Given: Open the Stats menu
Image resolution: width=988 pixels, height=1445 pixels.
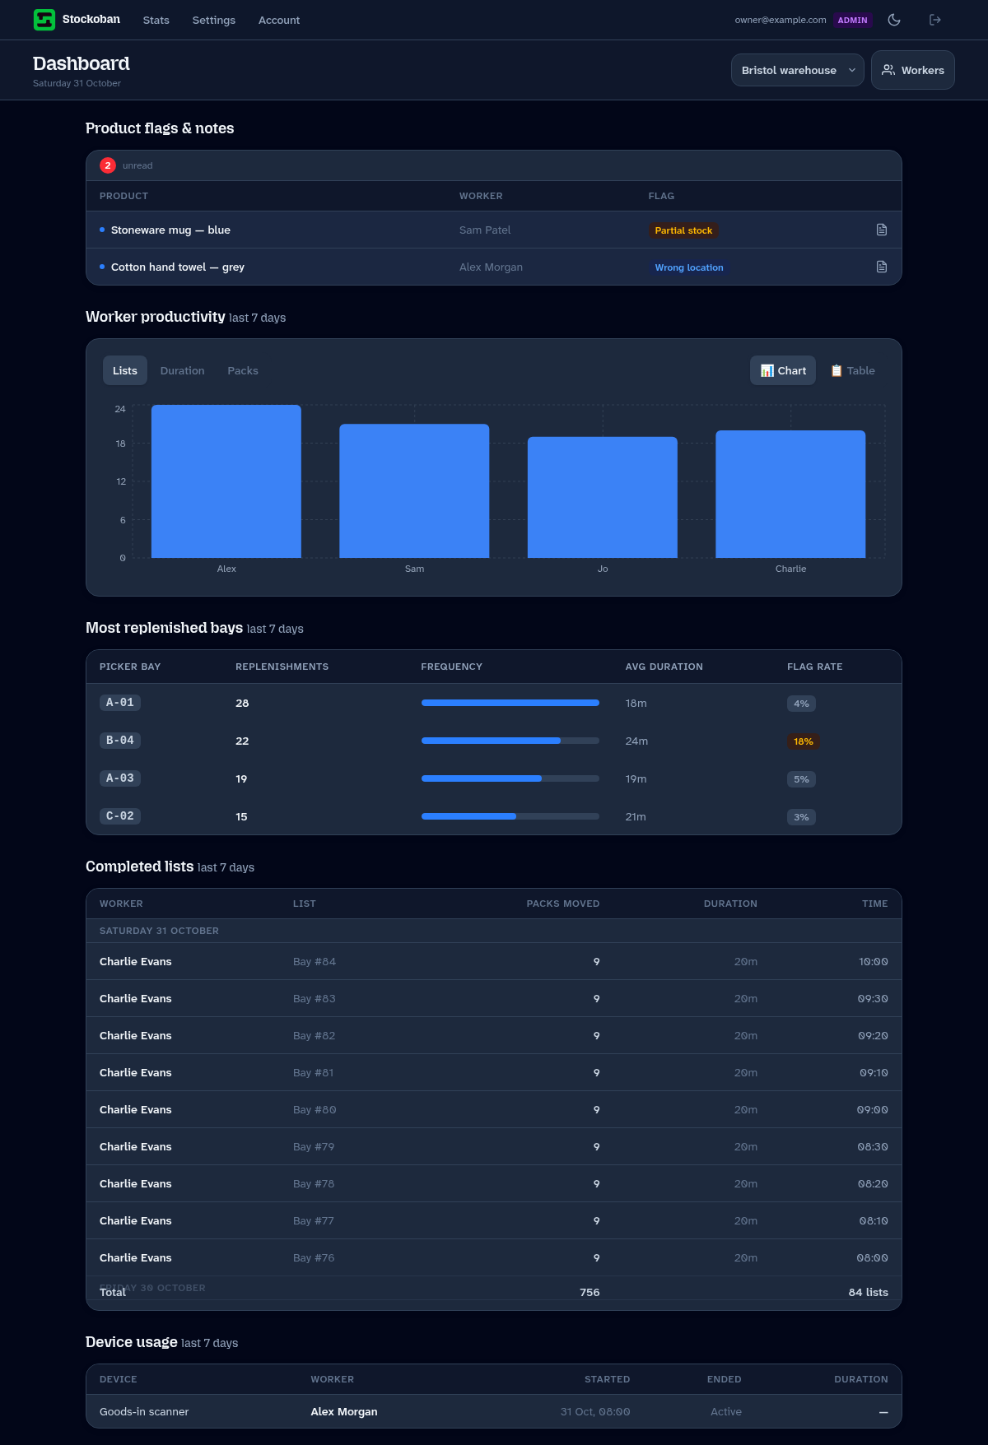Looking at the screenshot, I should tap(156, 20).
